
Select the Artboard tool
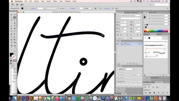click(11, 48)
